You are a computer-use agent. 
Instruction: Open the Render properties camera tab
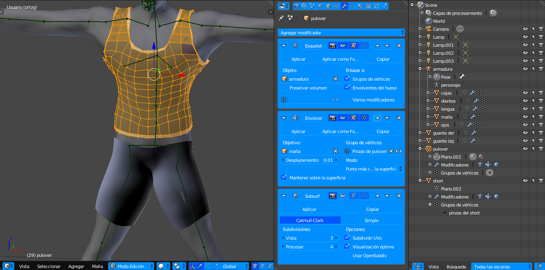coord(297,6)
